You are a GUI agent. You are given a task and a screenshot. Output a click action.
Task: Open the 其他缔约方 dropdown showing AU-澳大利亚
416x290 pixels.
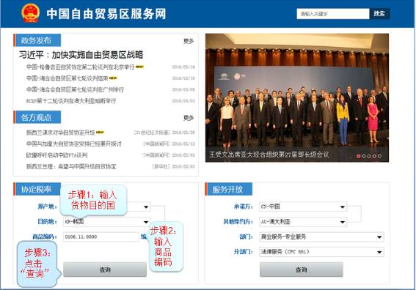pyautogui.click(x=303, y=222)
